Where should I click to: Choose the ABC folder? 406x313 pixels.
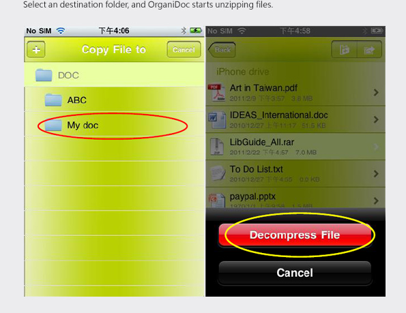[114, 100]
